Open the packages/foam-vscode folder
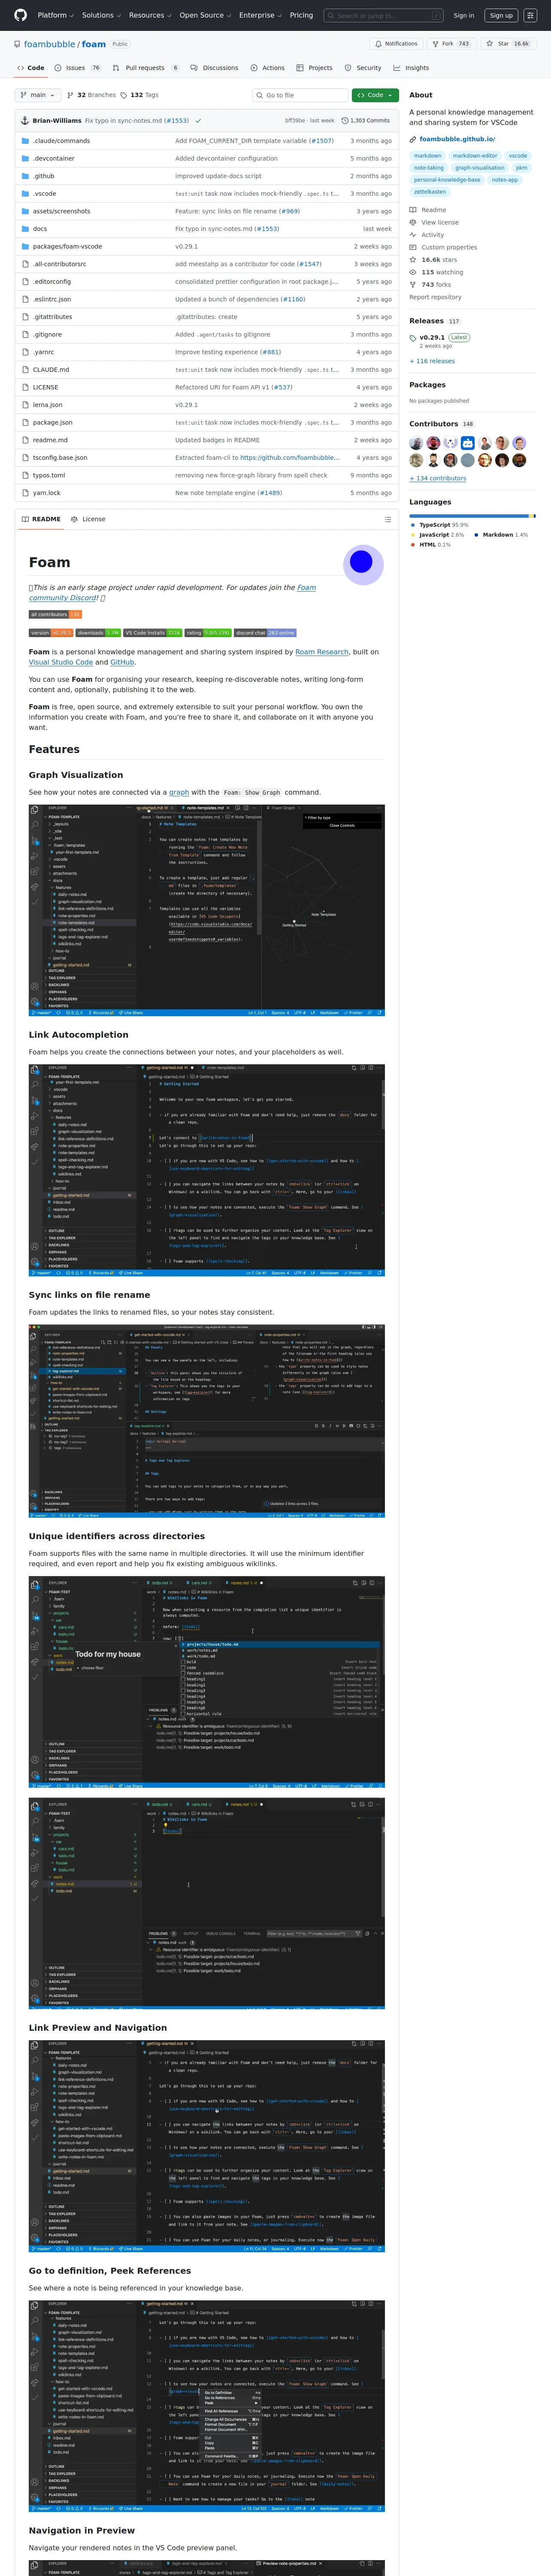The width and height of the screenshot is (551, 2576). point(67,247)
